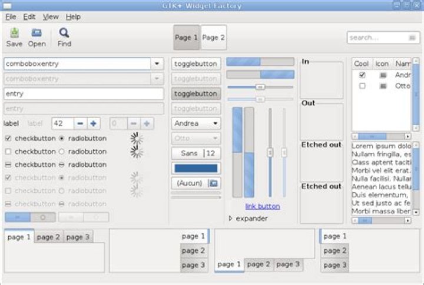Click the Open folder toolbar icon

37,33
